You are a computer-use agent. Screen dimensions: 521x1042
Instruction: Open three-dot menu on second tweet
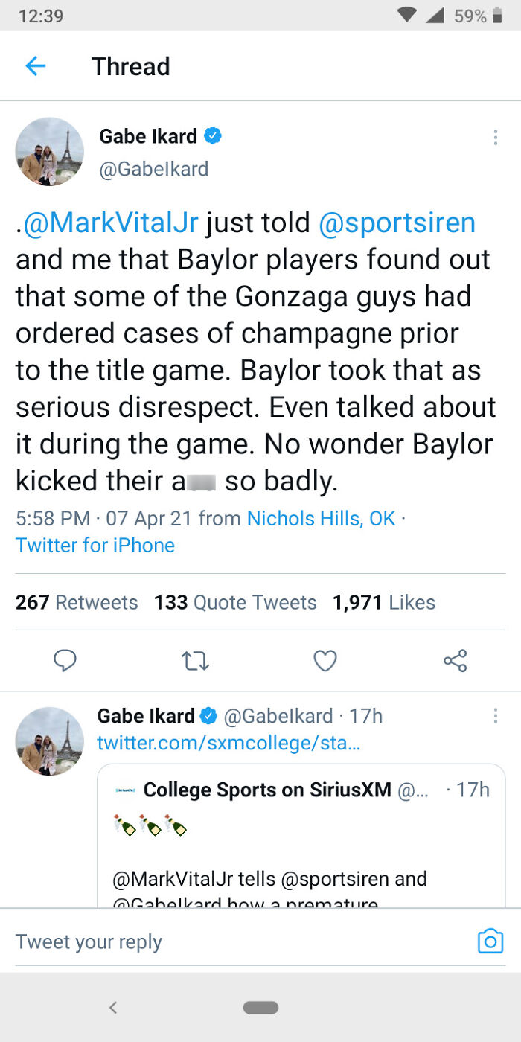[x=495, y=716]
